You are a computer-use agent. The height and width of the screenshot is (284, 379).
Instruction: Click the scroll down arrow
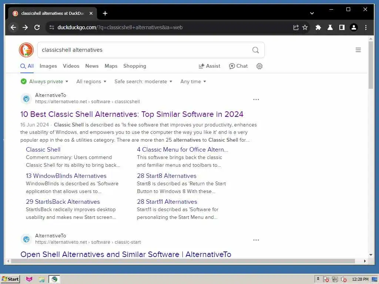(x=371, y=255)
